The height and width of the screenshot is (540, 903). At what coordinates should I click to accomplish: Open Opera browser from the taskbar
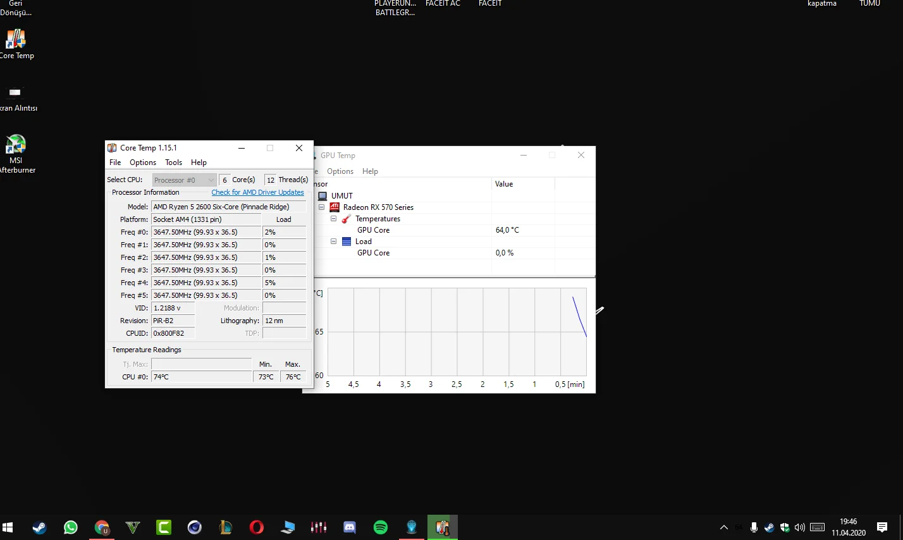[x=257, y=527]
